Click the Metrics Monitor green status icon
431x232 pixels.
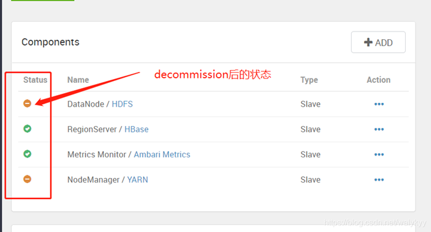(x=27, y=154)
